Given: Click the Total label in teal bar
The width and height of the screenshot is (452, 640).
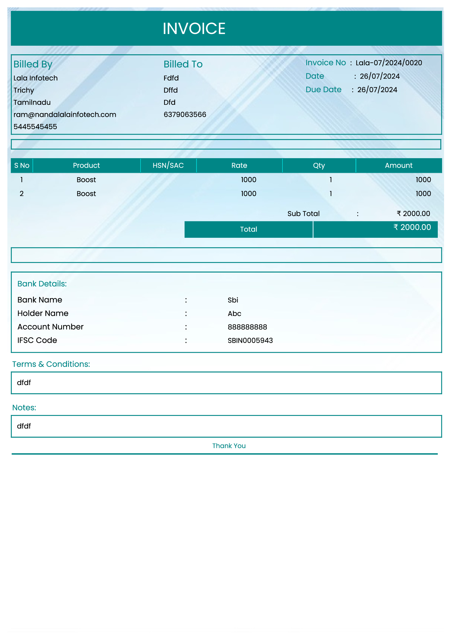Looking at the screenshot, I should 248,229.
